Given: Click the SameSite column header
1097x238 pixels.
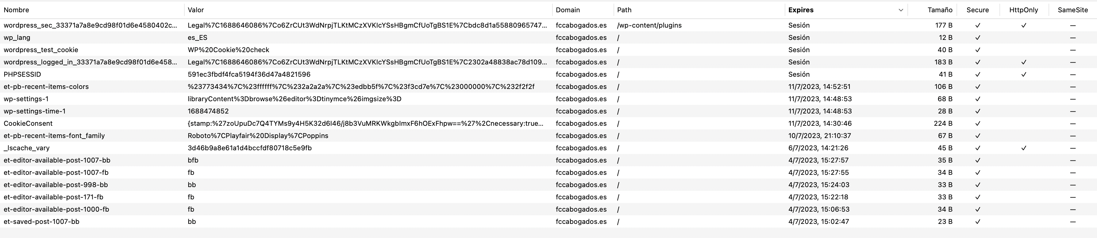Looking at the screenshot, I should click(x=1072, y=10).
